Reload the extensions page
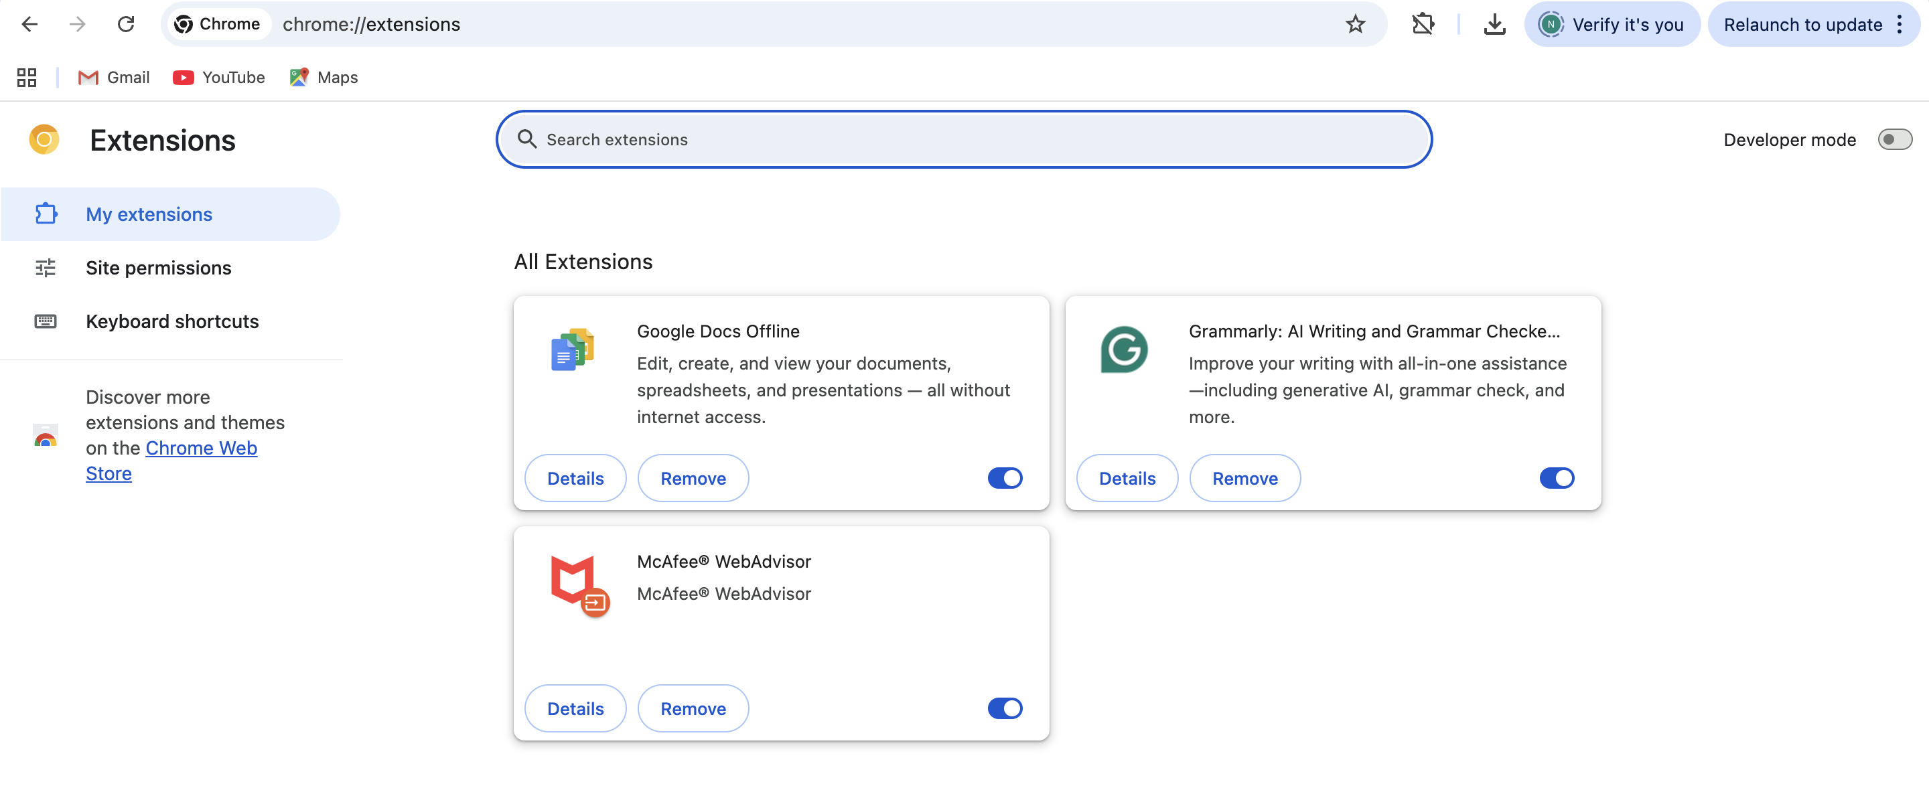Image resolution: width=1929 pixels, height=786 pixels. click(126, 24)
